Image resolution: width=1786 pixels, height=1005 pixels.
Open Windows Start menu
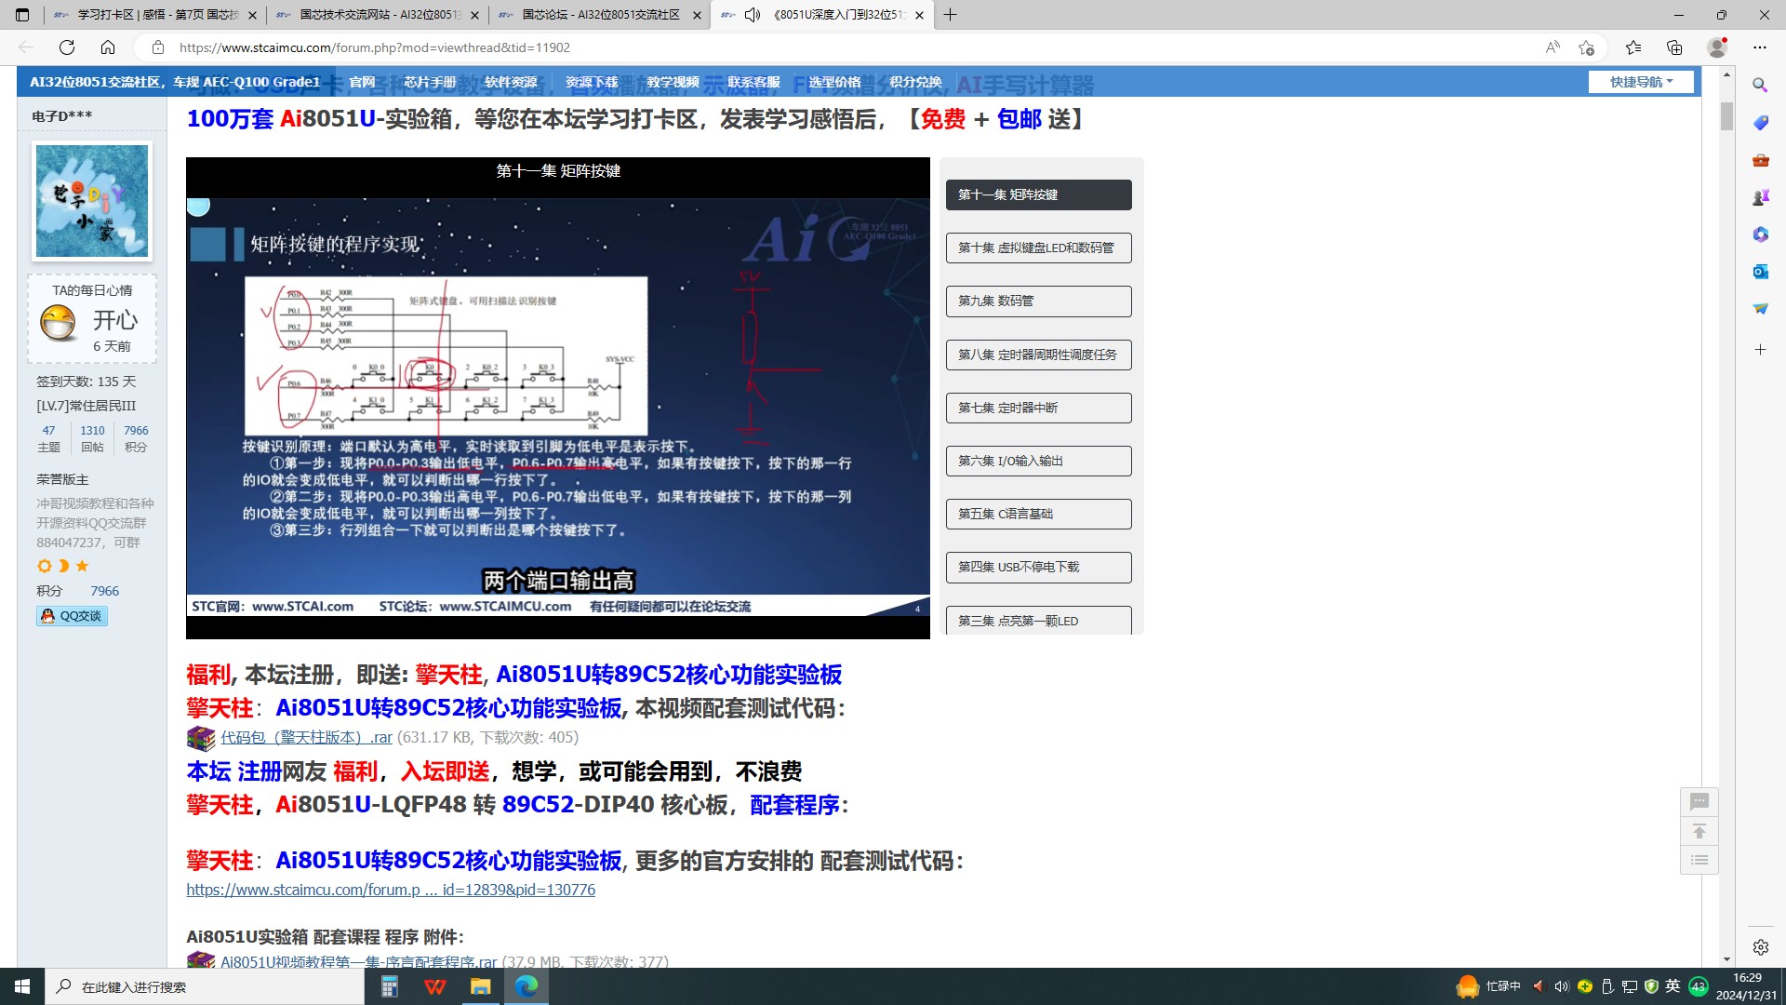click(x=22, y=986)
